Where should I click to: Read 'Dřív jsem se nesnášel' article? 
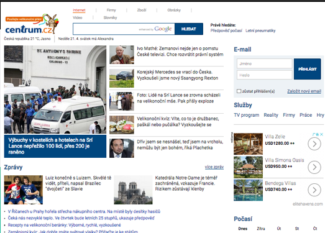[180, 145]
